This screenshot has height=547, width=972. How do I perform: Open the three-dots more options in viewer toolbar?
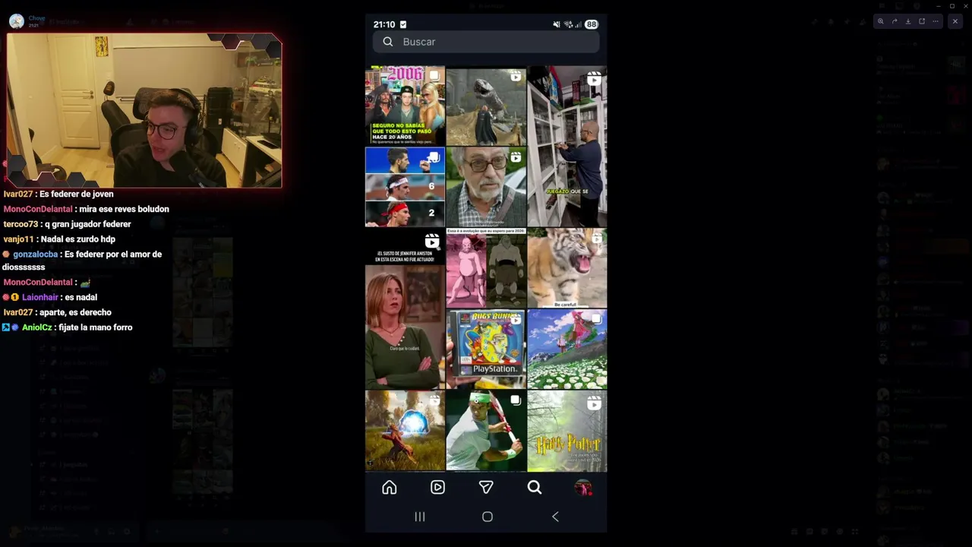[936, 21]
